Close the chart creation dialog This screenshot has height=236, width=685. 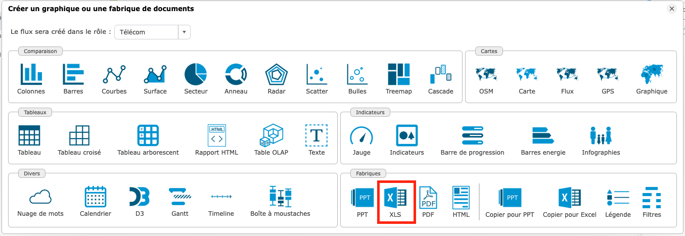tap(672, 9)
